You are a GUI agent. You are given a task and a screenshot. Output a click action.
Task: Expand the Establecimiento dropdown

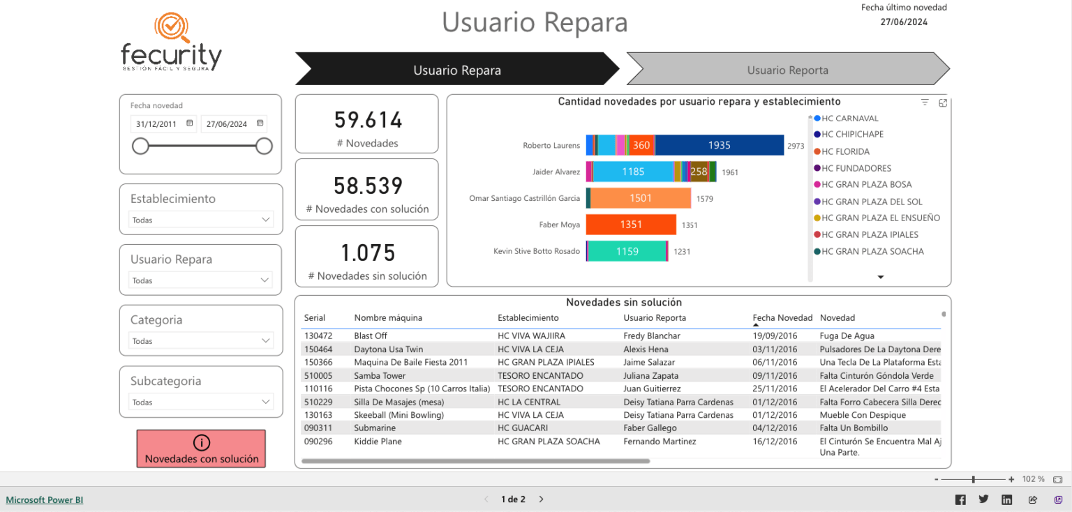pos(265,220)
